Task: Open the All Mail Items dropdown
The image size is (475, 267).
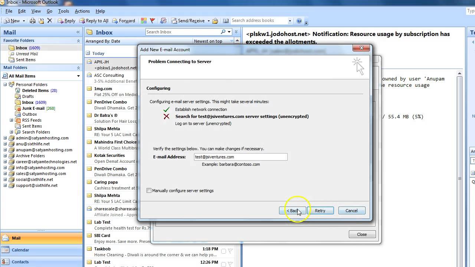Action: (78, 76)
